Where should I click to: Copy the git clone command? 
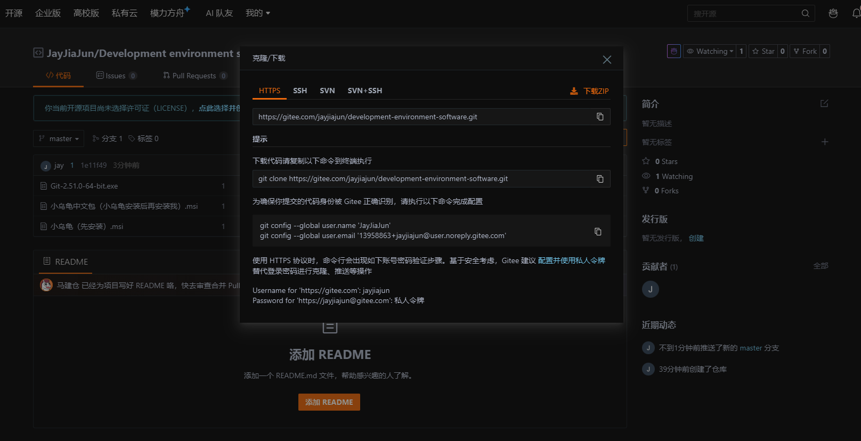[600, 179]
